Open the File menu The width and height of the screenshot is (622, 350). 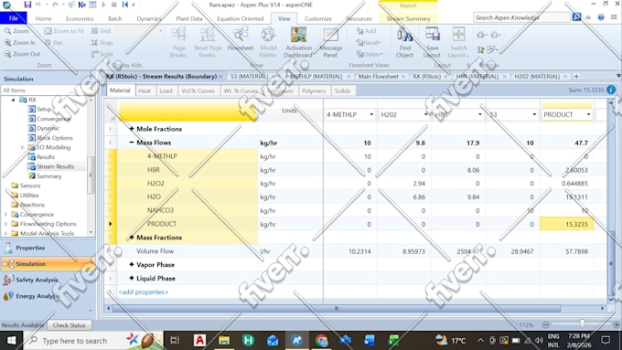tap(13, 18)
